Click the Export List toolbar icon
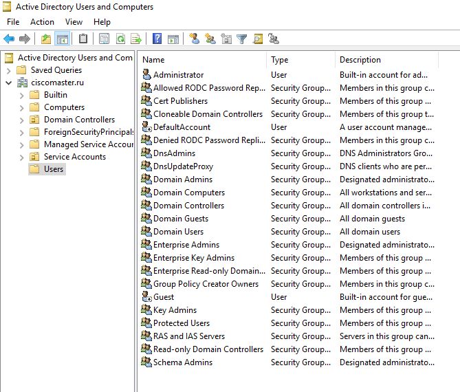The width and height of the screenshot is (460, 392). [136, 39]
